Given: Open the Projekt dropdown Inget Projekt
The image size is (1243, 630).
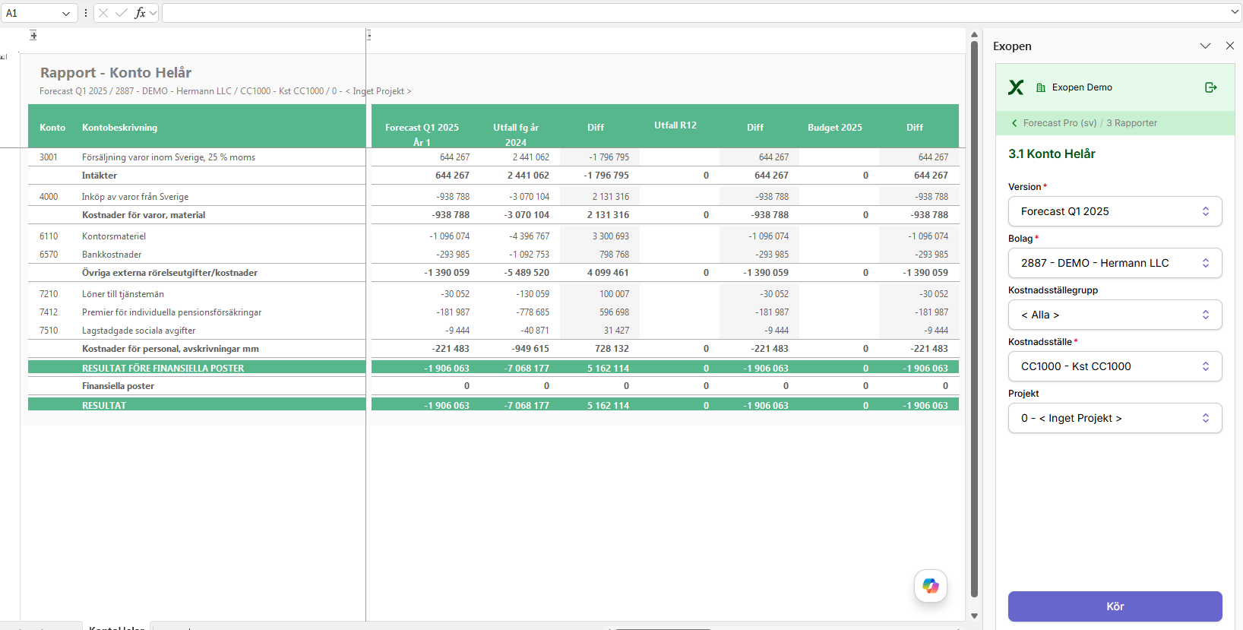Looking at the screenshot, I should point(1115,418).
